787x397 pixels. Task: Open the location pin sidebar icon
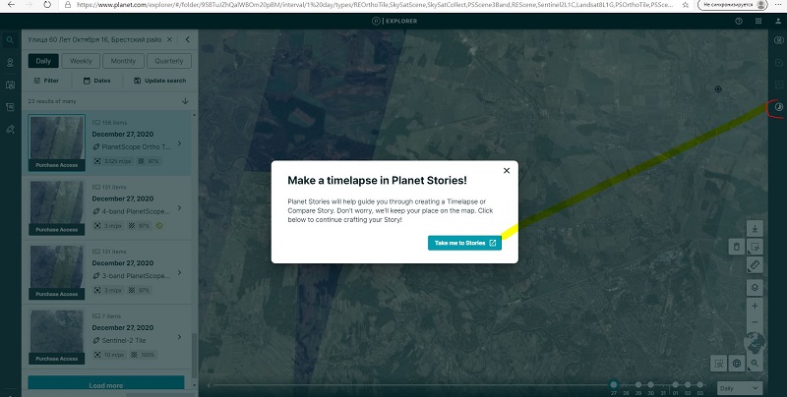[10, 63]
